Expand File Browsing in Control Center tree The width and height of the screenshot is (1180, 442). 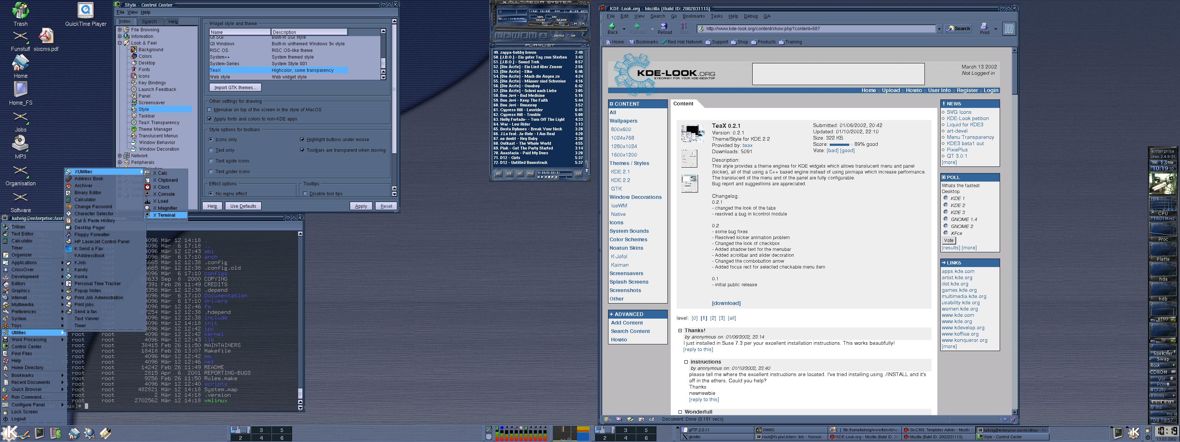[120, 30]
